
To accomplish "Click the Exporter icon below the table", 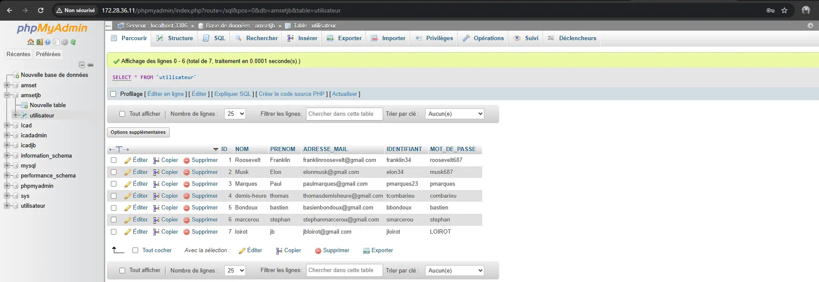I will pos(366,250).
